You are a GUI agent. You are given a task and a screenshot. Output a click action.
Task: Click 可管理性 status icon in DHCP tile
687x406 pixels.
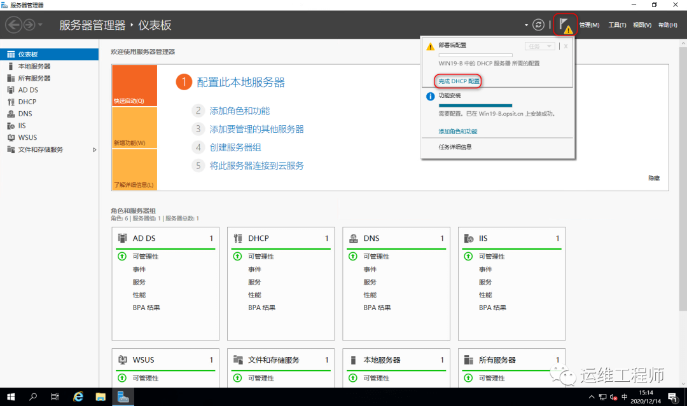click(237, 257)
